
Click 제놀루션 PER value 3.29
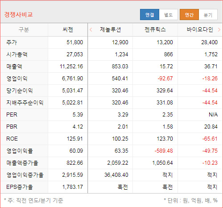123,115
